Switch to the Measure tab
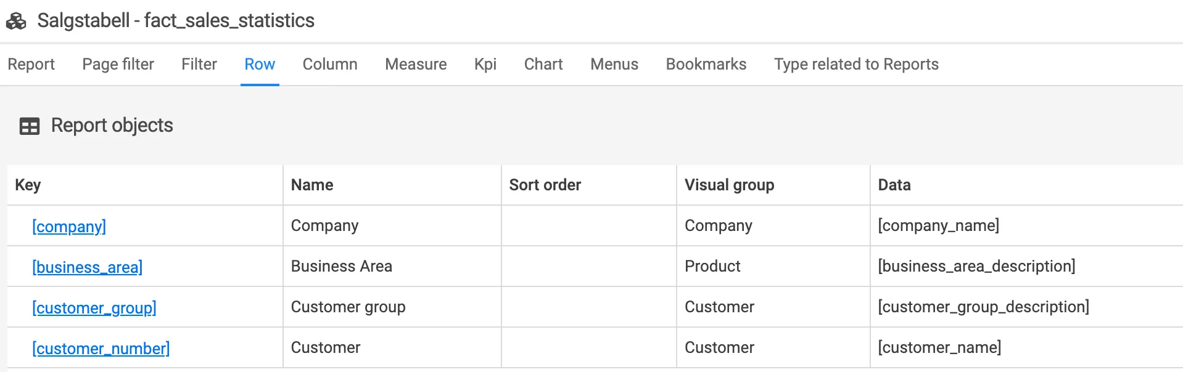The height and width of the screenshot is (372, 1183). point(416,64)
